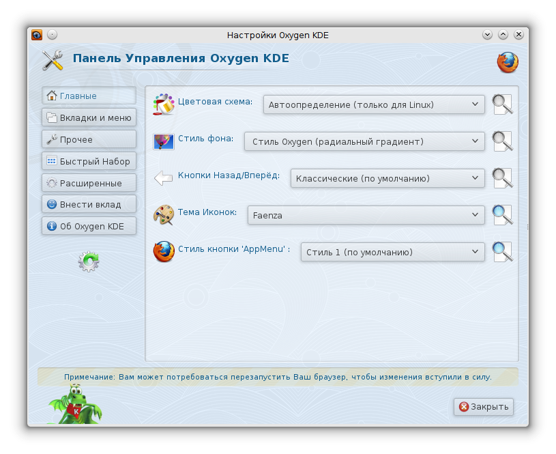The image size is (556, 454).
Task: Click the balloon picture Стиль фона icon
Action: [x=164, y=141]
